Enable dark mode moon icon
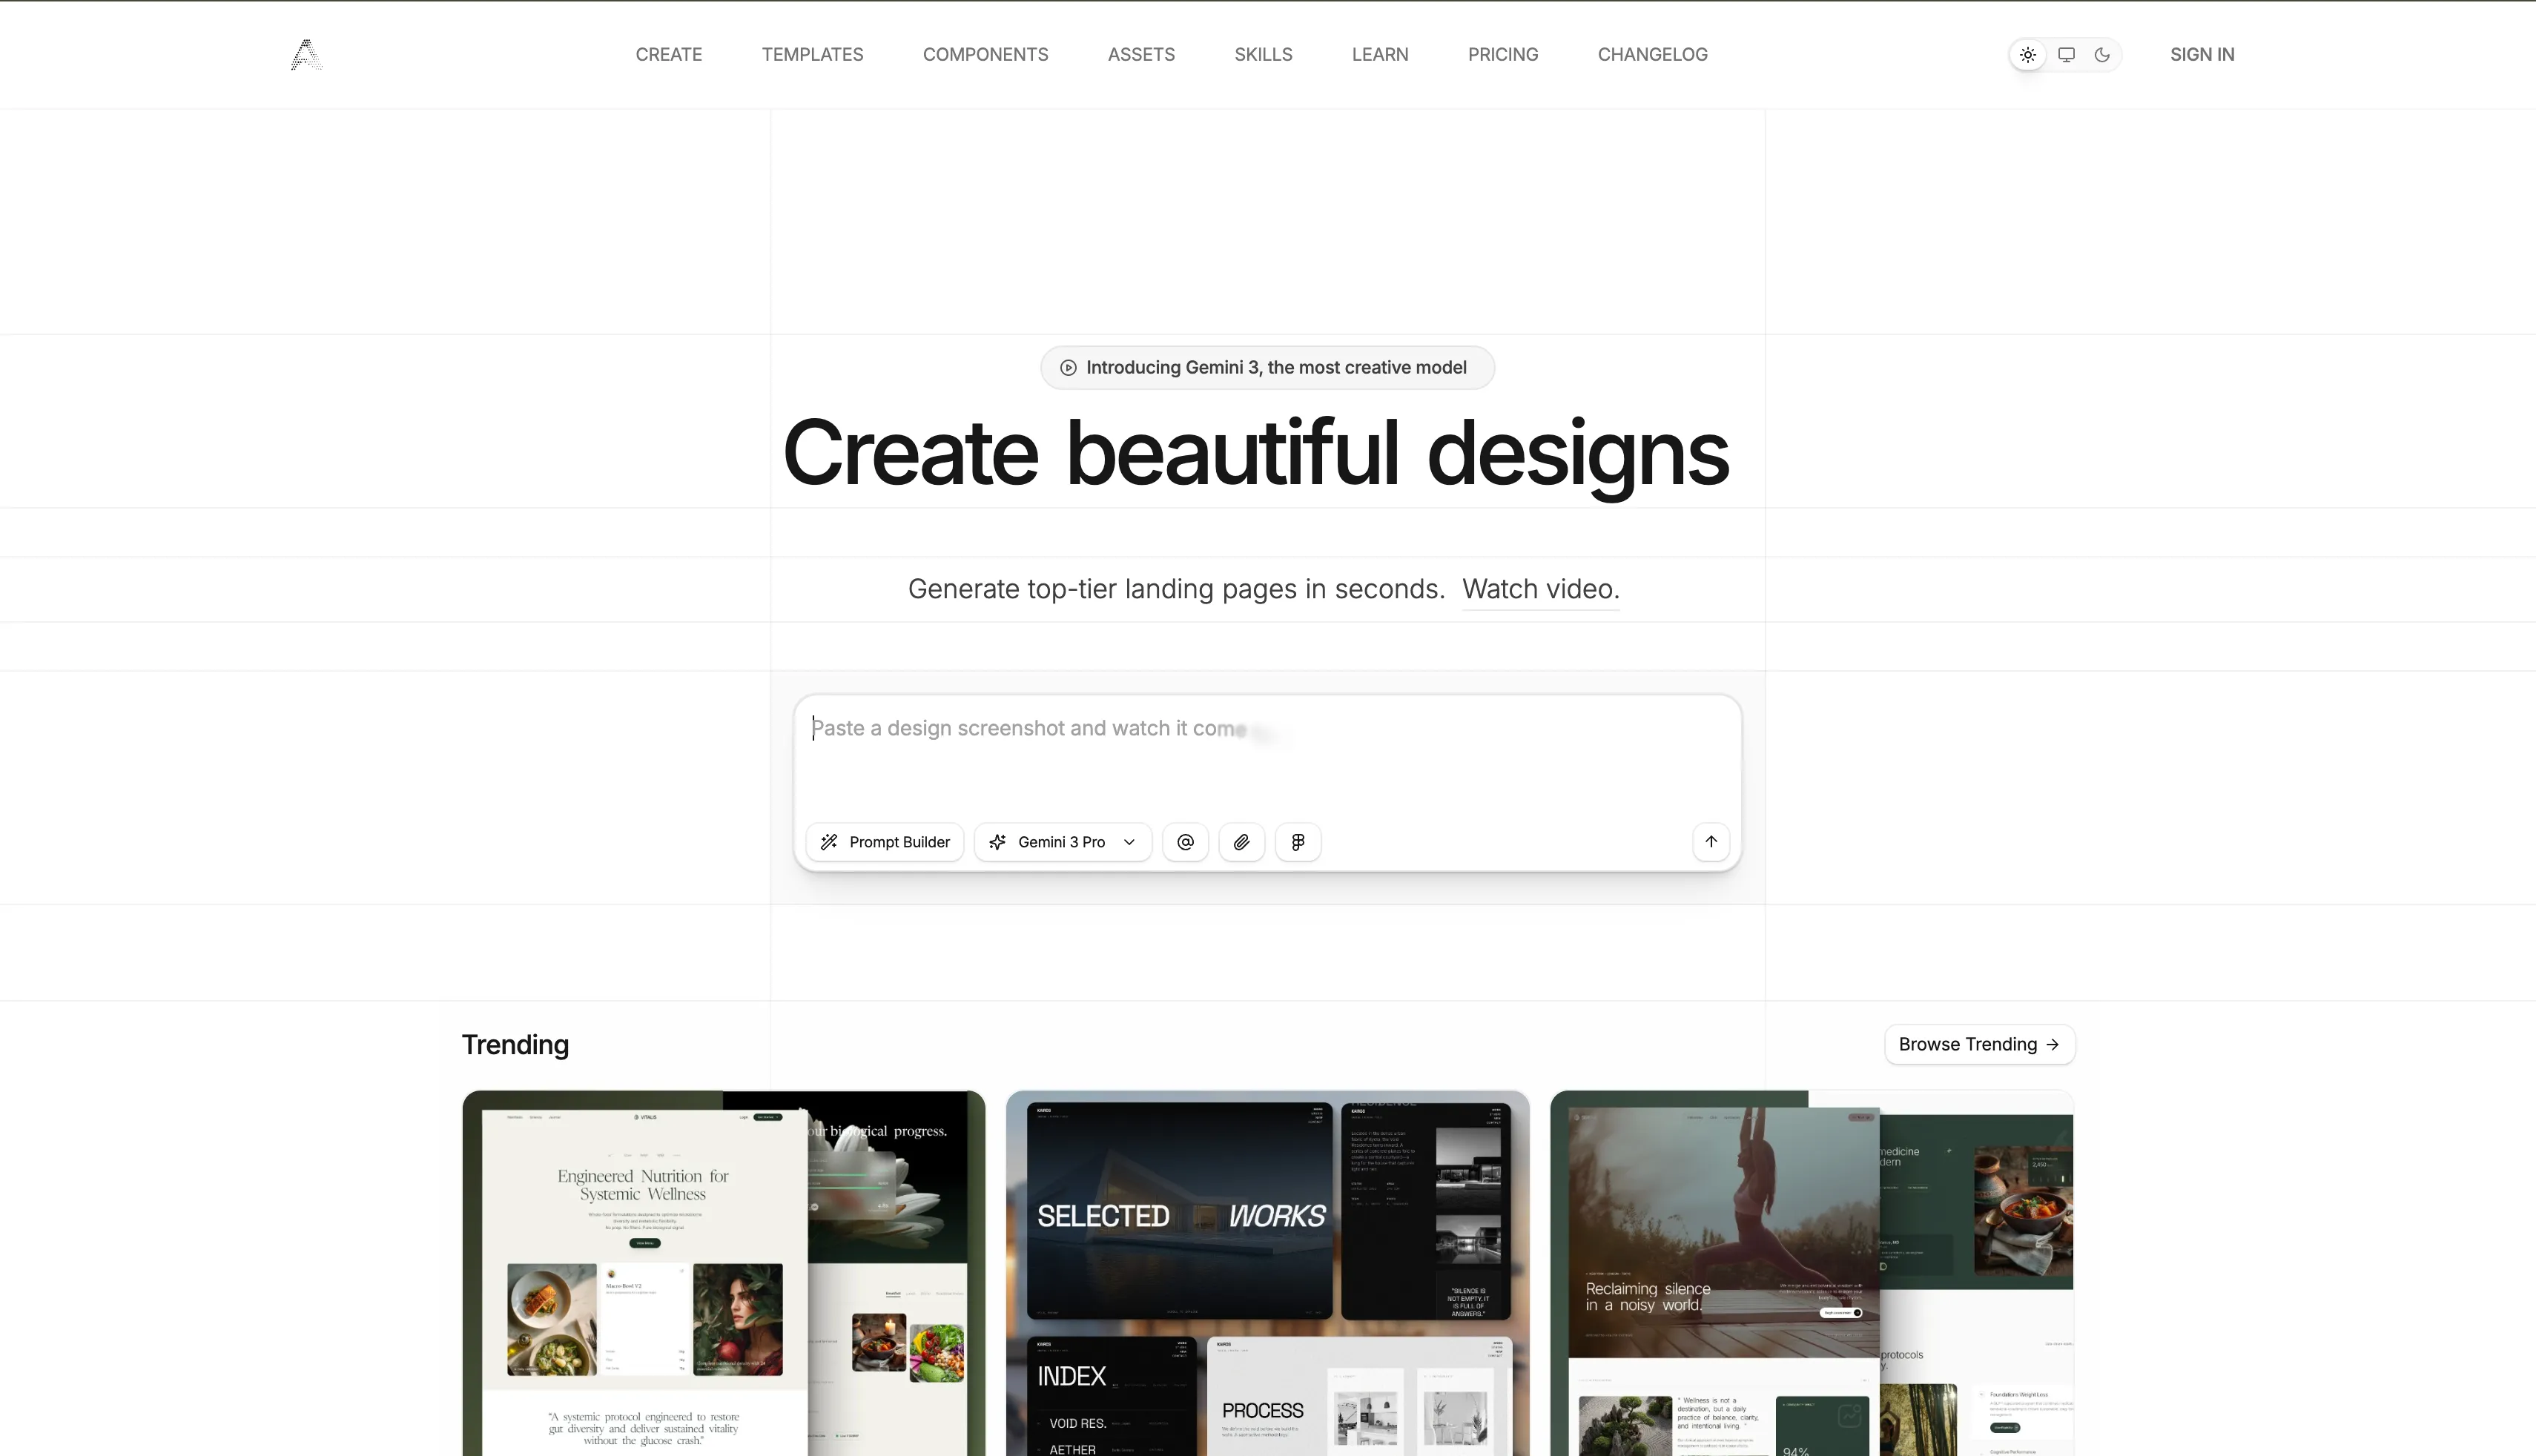Viewport: 2536px width, 1456px height. [2102, 55]
